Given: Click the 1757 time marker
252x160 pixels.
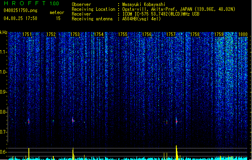Looking at the screenshot, I should (x=171, y=34).
